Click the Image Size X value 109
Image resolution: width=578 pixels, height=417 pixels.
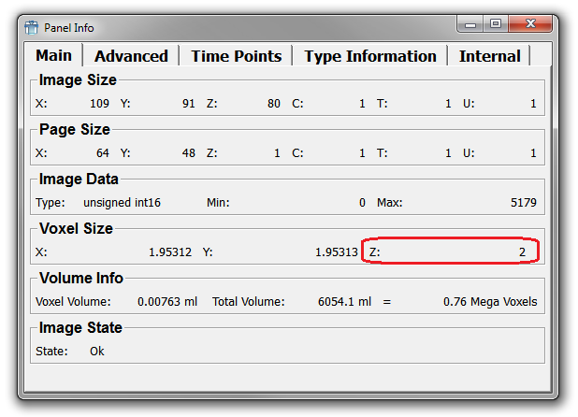coord(100,103)
